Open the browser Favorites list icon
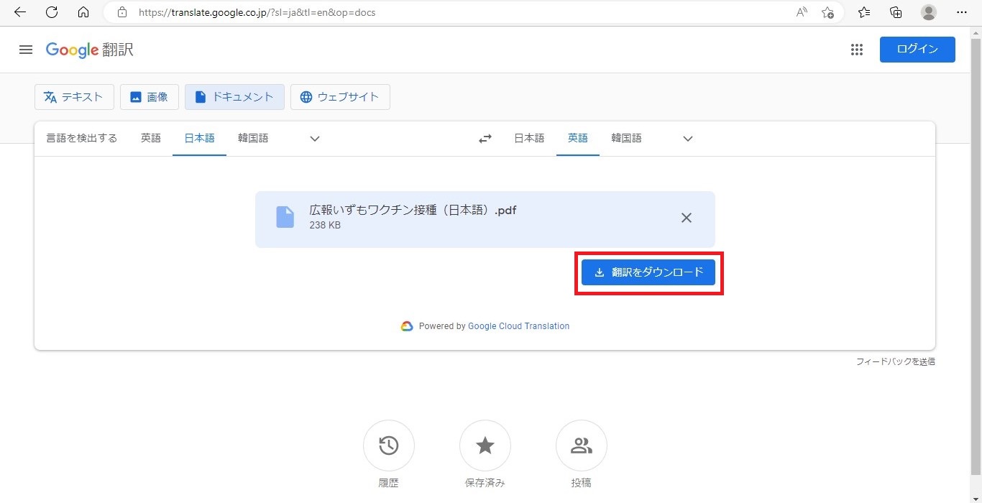This screenshot has height=503, width=982. point(864,12)
